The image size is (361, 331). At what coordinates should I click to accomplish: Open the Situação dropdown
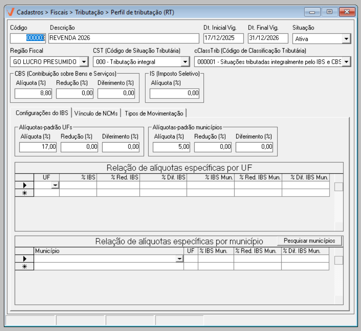tap(346, 39)
